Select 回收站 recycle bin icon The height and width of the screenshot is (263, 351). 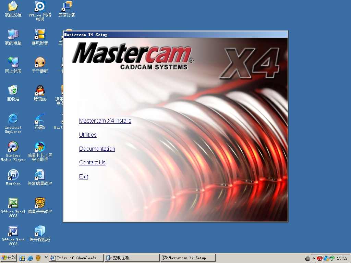[x=13, y=93]
